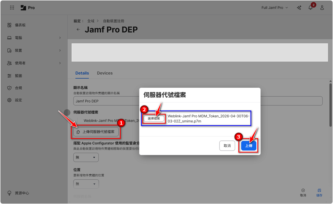333x204 pixels.
Task: Click the blue 上傳 button in dialog
Action: 248,146
